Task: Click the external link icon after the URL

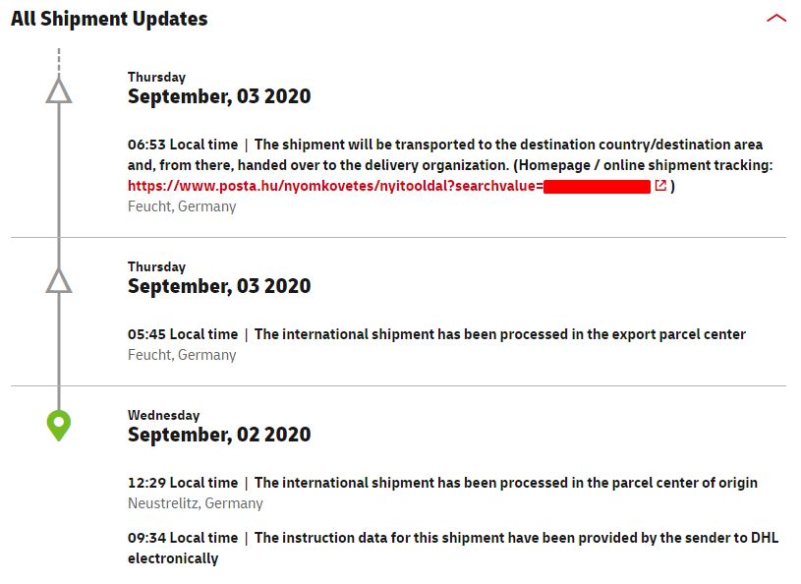Action: pos(660,186)
